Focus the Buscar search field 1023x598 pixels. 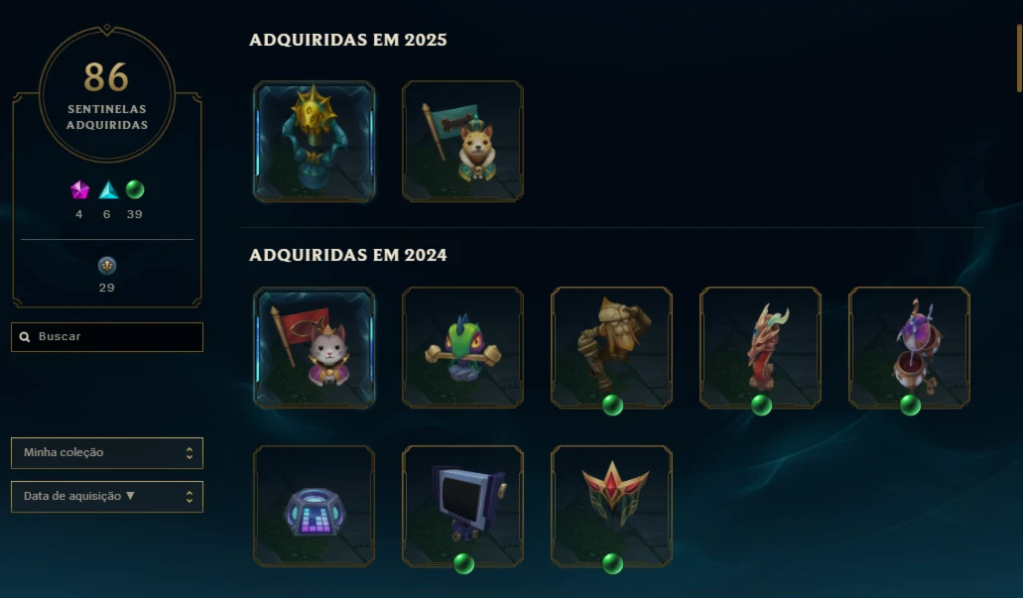107,337
